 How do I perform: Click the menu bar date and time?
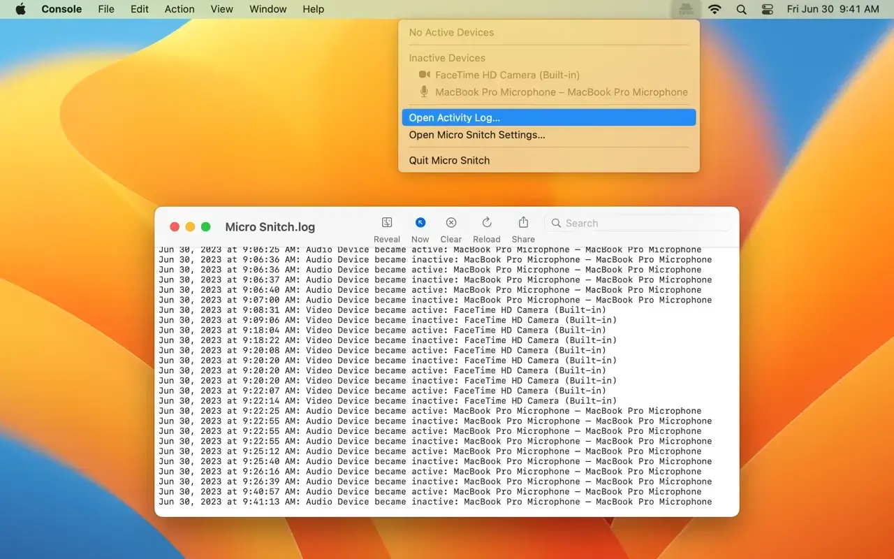pyautogui.click(x=833, y=9)
